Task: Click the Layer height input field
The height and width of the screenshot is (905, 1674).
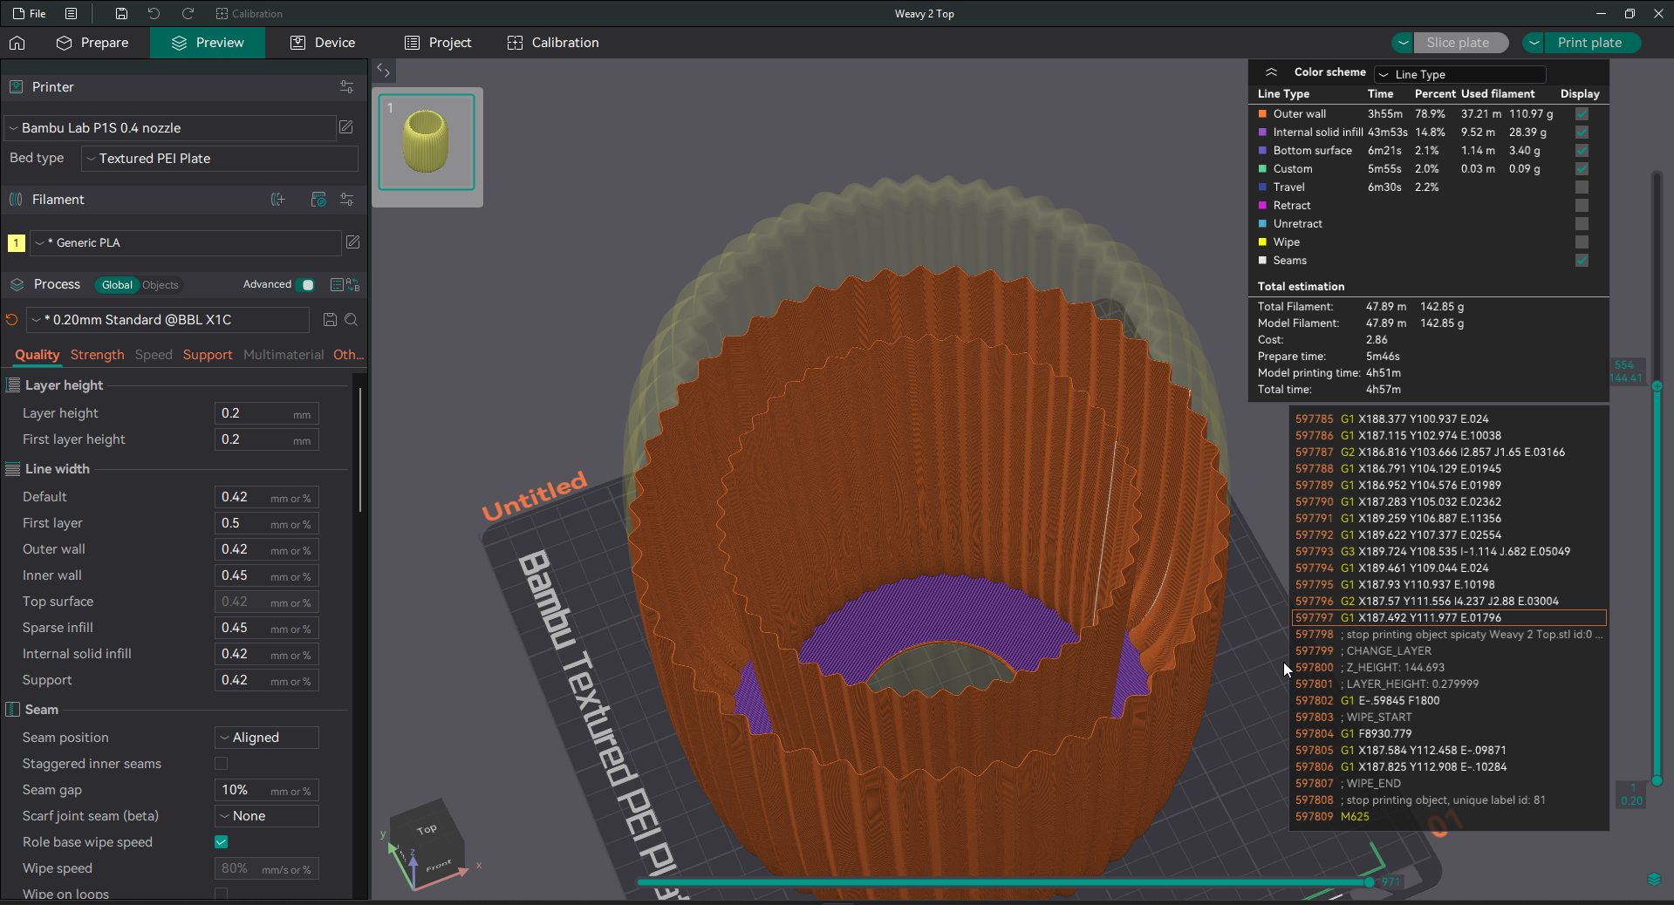Action: coord(267,413)
